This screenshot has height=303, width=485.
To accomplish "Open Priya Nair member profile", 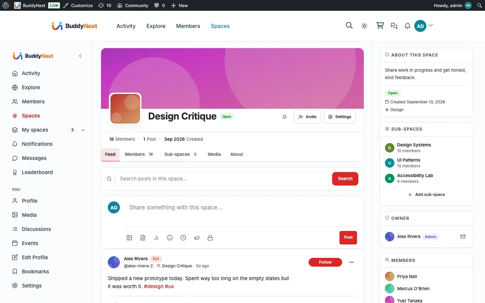I will [x=407, y=277].
